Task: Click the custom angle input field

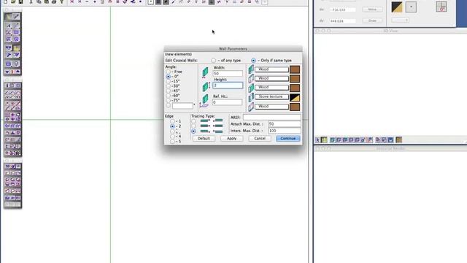Action: [182, 105]
